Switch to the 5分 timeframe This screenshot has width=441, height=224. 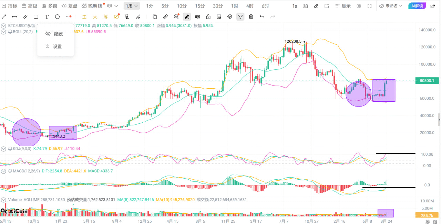tap(165, 6)
